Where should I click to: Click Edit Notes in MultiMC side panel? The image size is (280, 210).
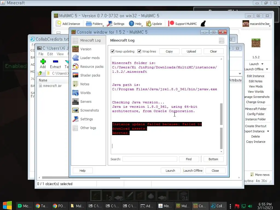point(256,81)
